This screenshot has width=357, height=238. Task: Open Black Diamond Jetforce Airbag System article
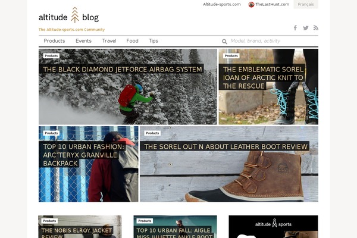pyautogui.click(x=123, y=69)
